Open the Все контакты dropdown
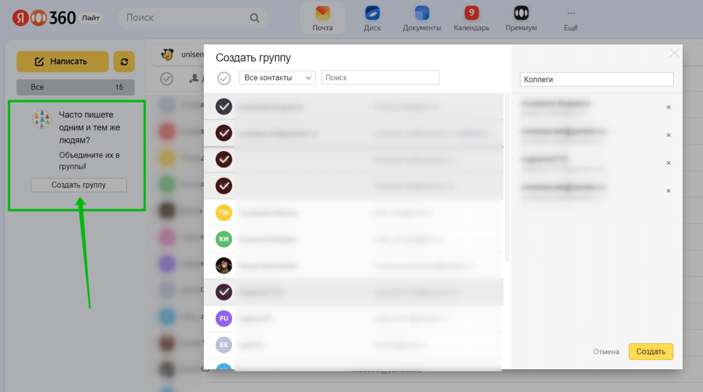Image resolution: width=703 pixels, height=392 pixels. point(277,78)
